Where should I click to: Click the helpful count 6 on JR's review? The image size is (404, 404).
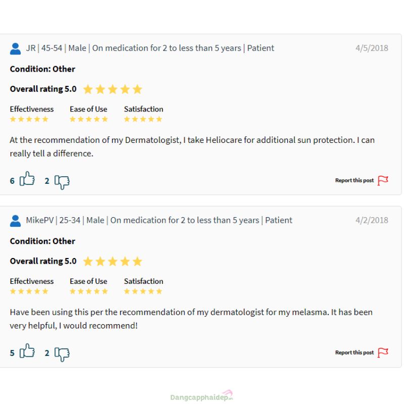pos(12,181)
